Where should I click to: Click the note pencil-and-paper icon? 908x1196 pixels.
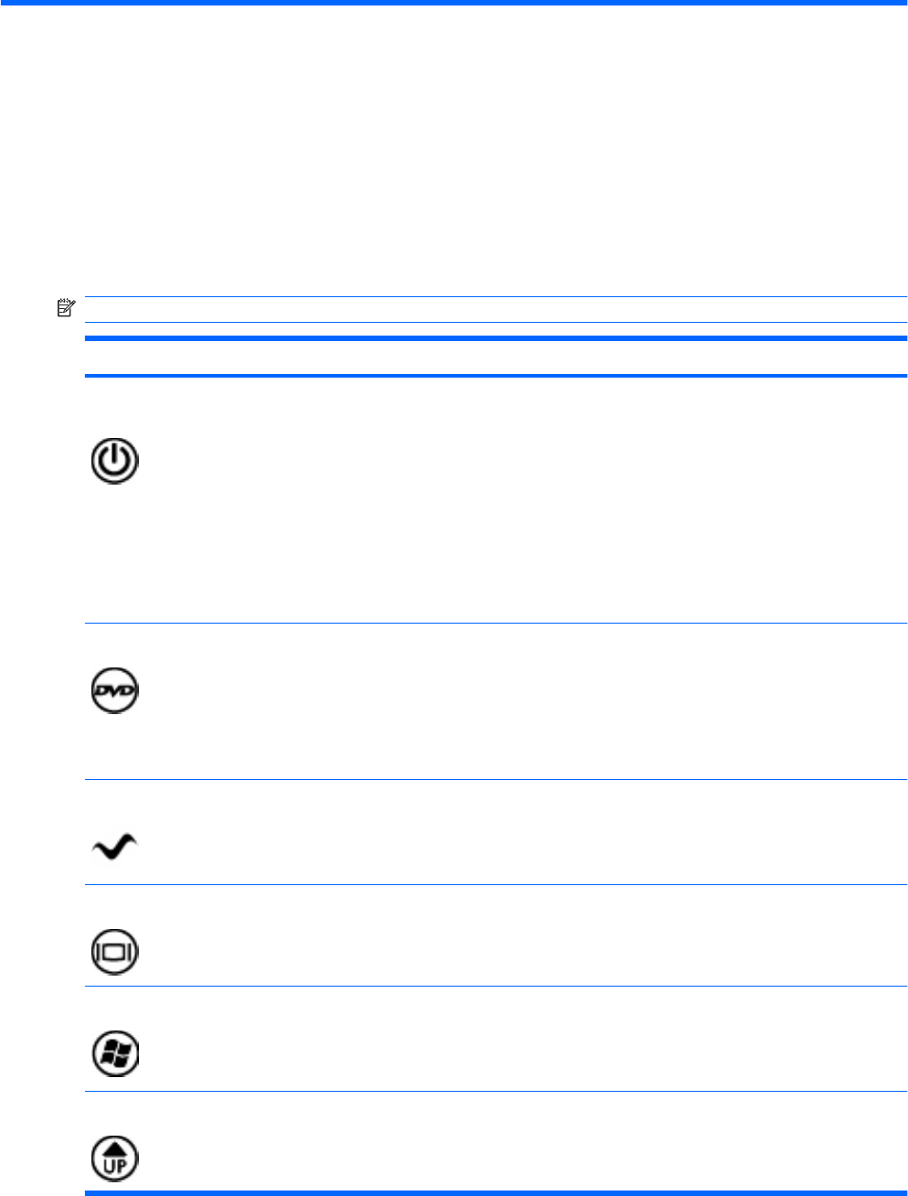tap(64, 309)
